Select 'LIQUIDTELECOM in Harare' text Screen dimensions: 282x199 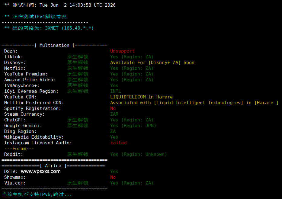point(141,97)
